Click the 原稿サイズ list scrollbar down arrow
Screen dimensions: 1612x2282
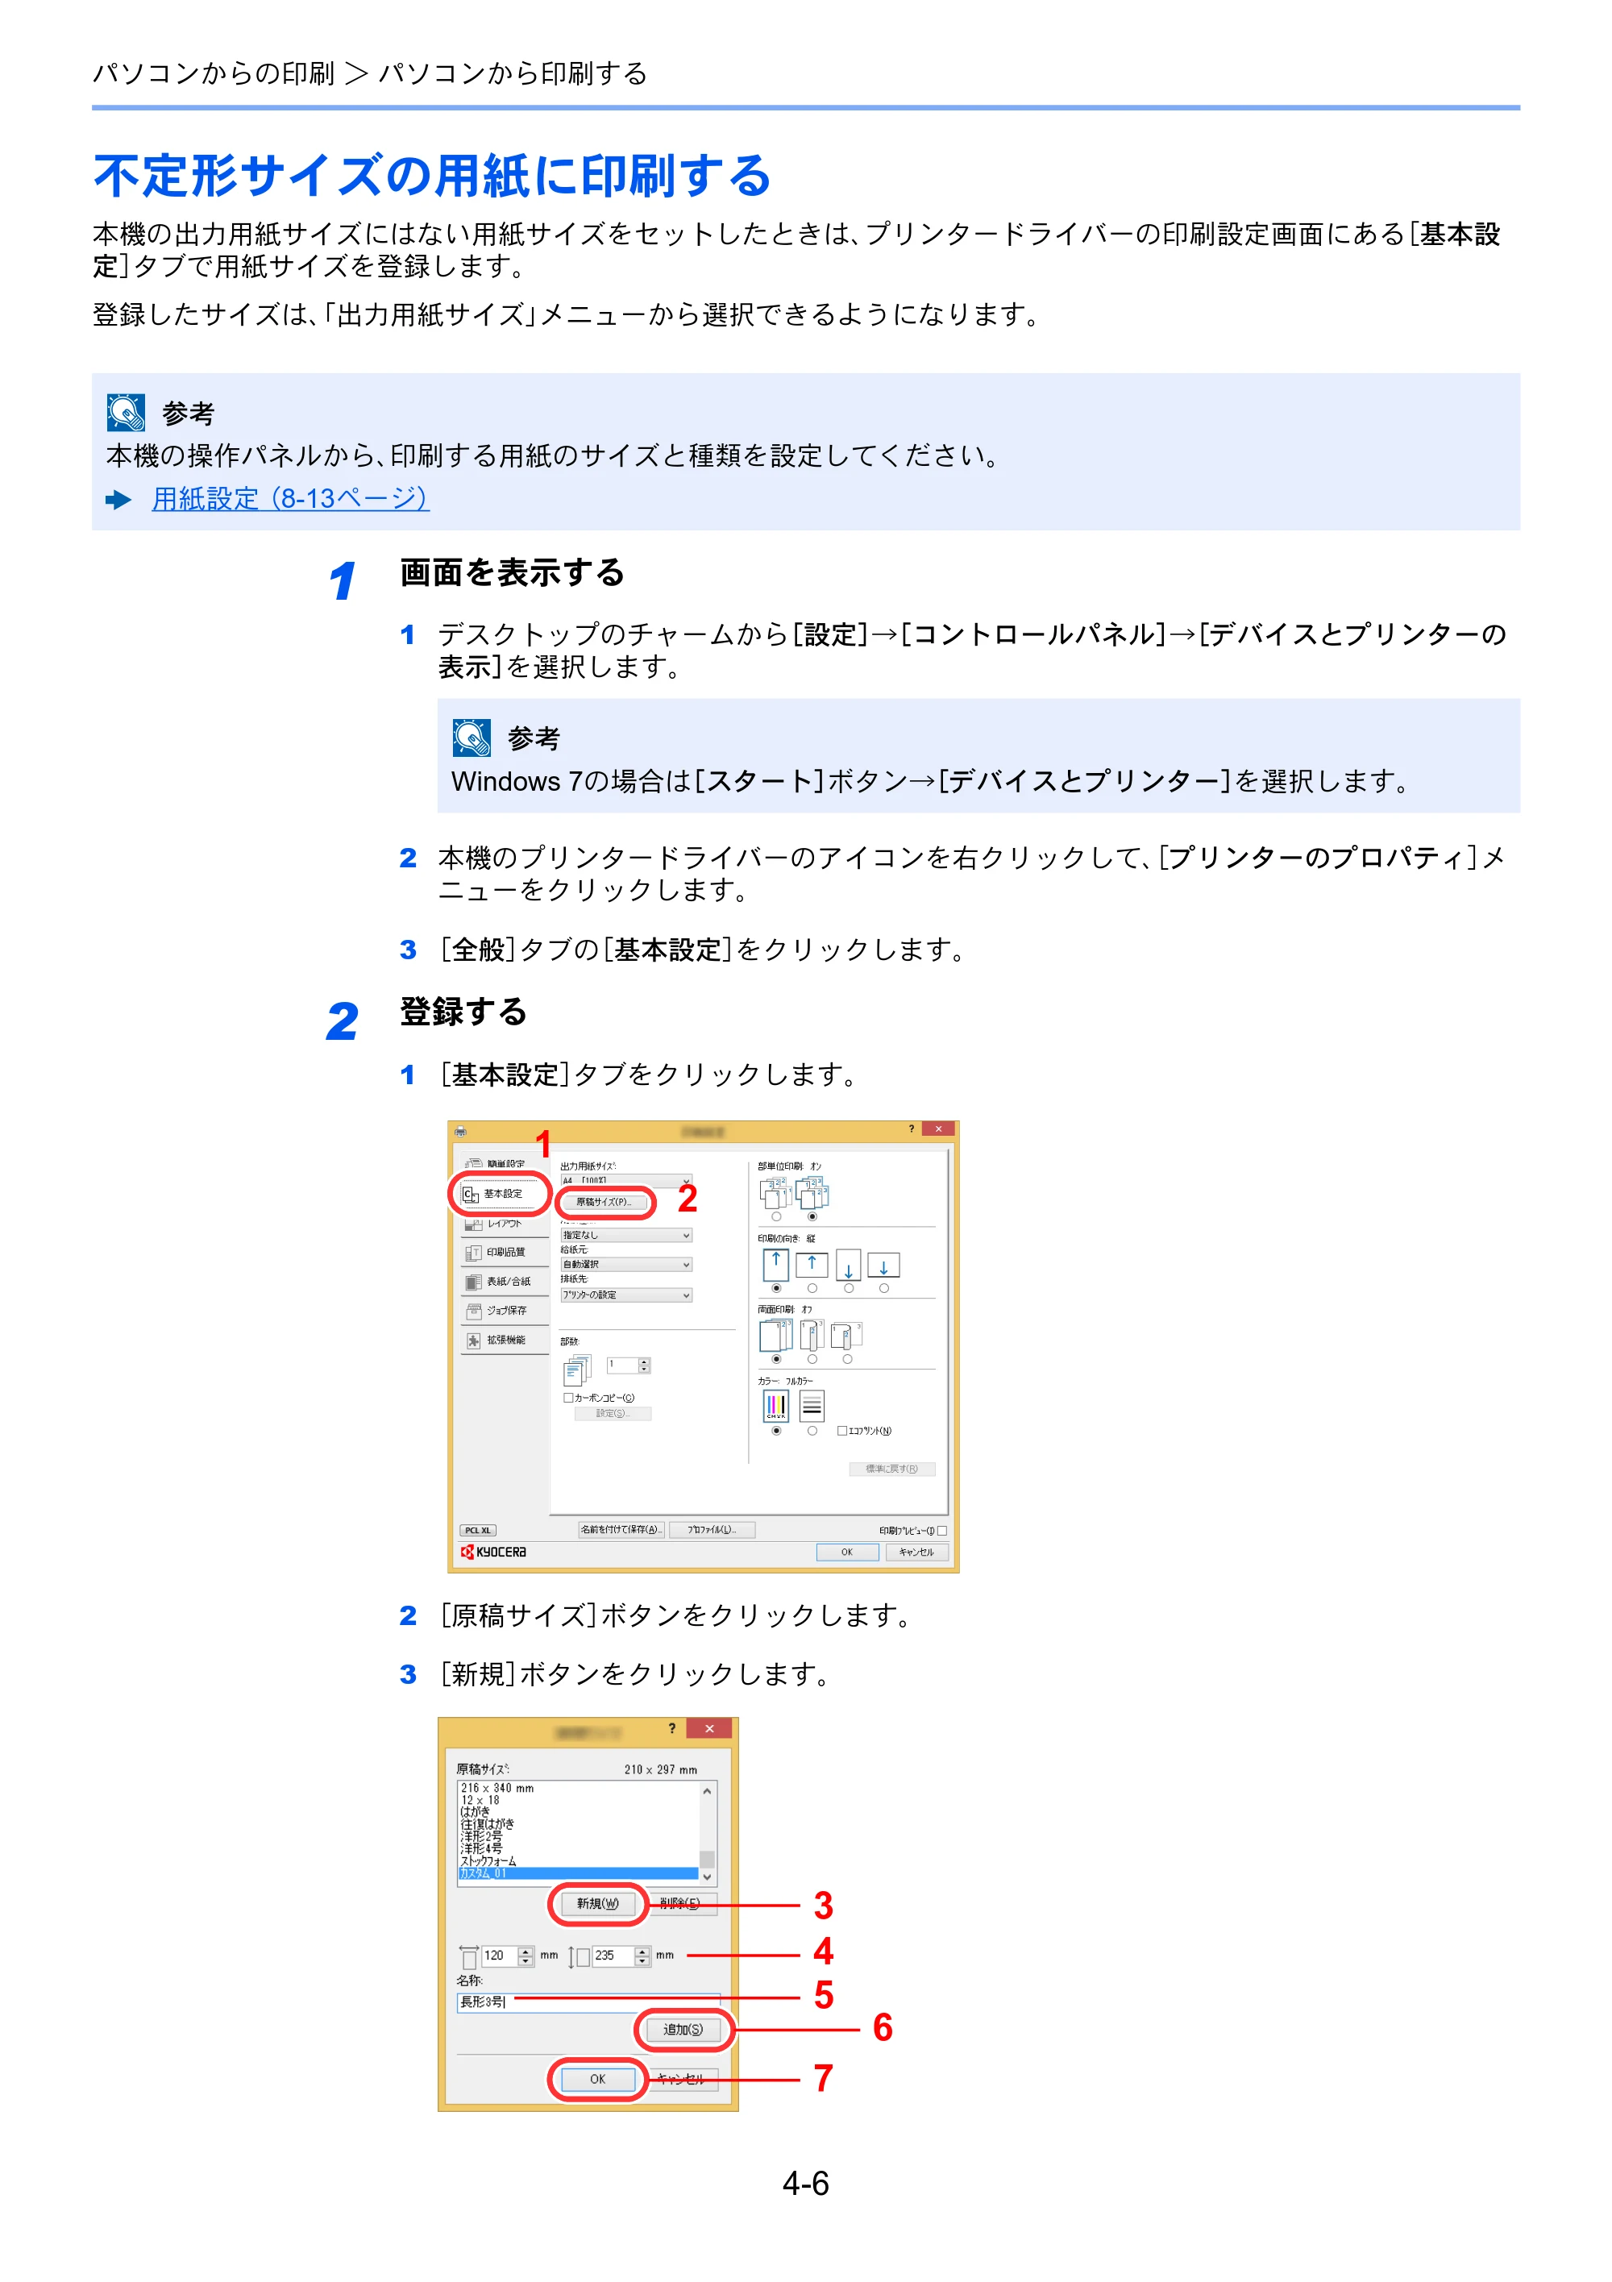click(708, 1877)
